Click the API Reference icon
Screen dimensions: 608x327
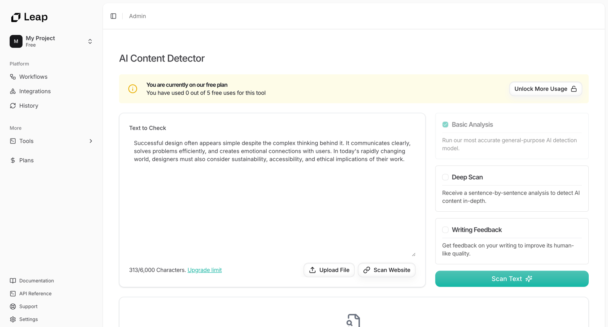[x=13, y=294]
